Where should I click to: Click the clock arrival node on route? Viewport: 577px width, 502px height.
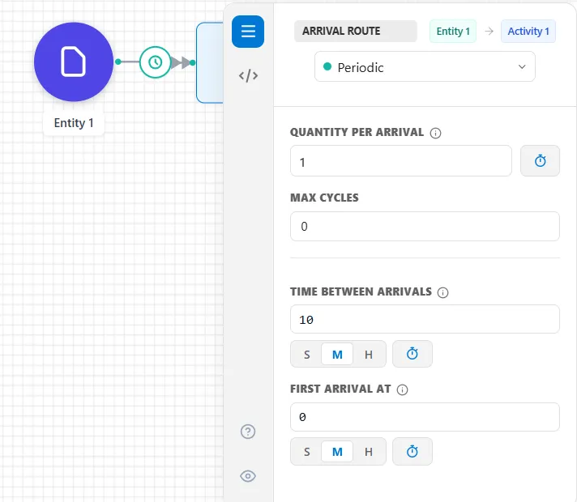pyautogui.click(x=156, y=62)
